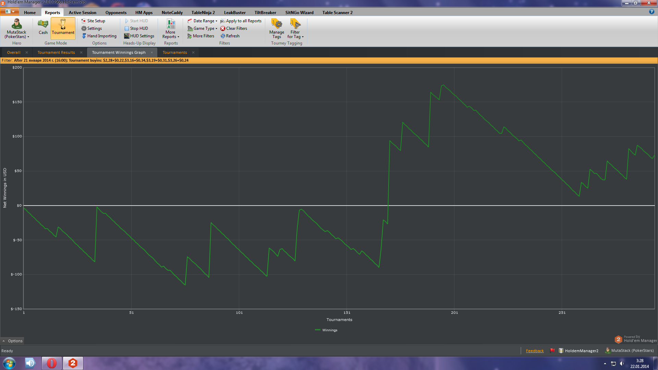Screen dimensions: 658x370
Task: Click the Refresh filters icon
Action: (223, 36)
